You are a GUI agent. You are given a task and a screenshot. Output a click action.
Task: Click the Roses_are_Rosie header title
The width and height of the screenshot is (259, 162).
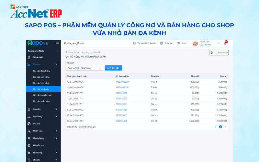pyautogui.click(x=74, y=43)
